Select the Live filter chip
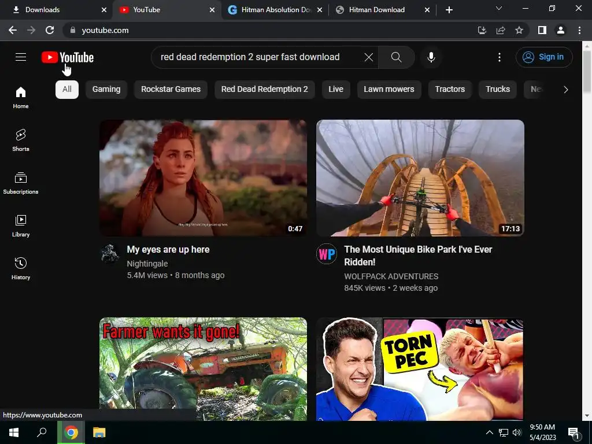This screenshot has height=444, width=592. coord(336,90)
